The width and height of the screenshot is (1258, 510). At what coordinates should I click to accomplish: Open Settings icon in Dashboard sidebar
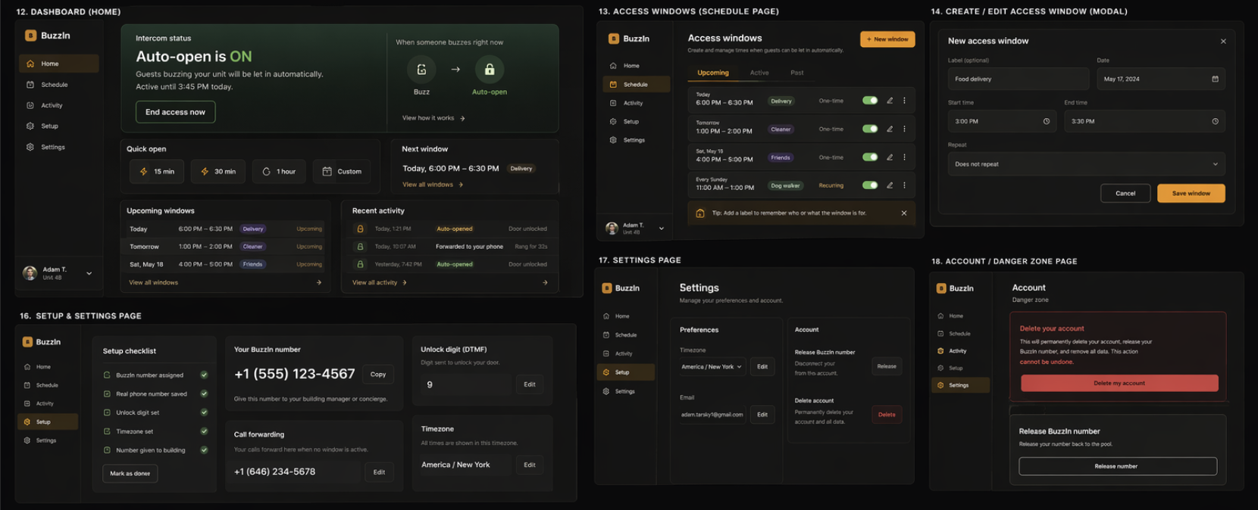[x=30, y=147]
